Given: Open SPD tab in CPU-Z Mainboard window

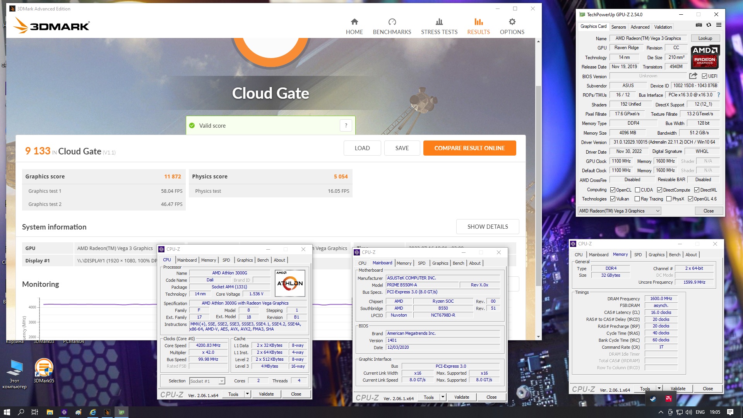Looking at the screenshot, I should [x=421, y=263].
